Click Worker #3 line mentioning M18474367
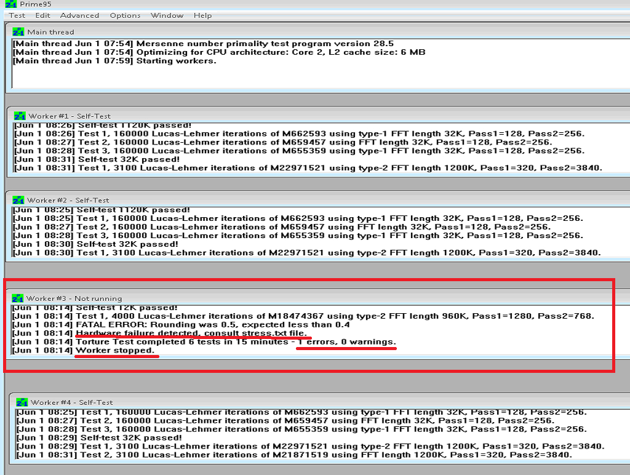 click(x=303, y=316)
